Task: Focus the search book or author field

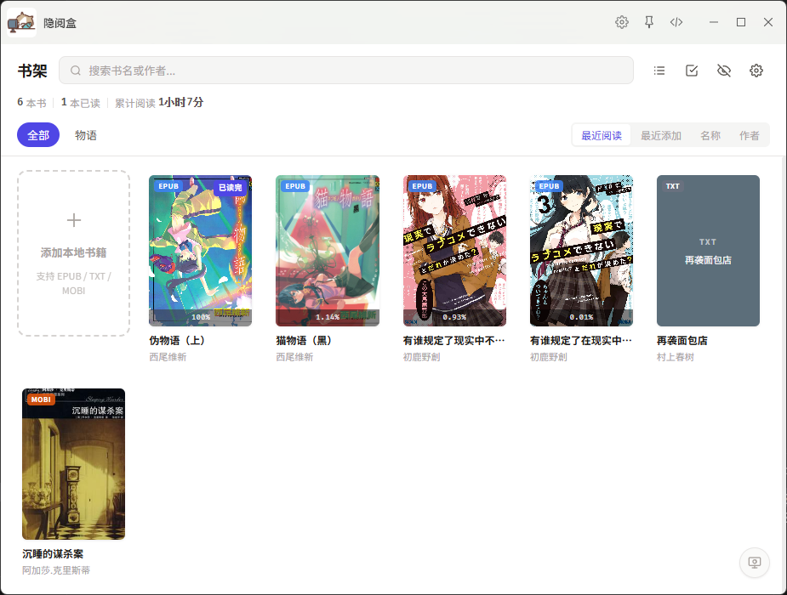Action: [x=345, y=71]
